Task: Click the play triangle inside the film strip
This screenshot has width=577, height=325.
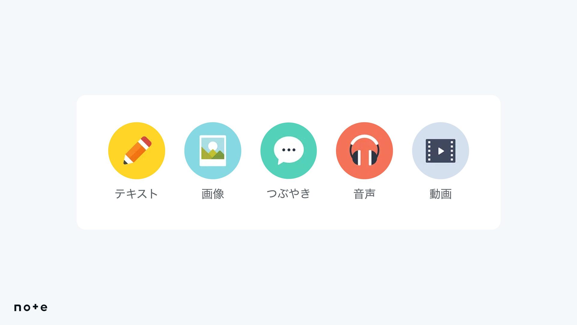Action: coord(441,151)
